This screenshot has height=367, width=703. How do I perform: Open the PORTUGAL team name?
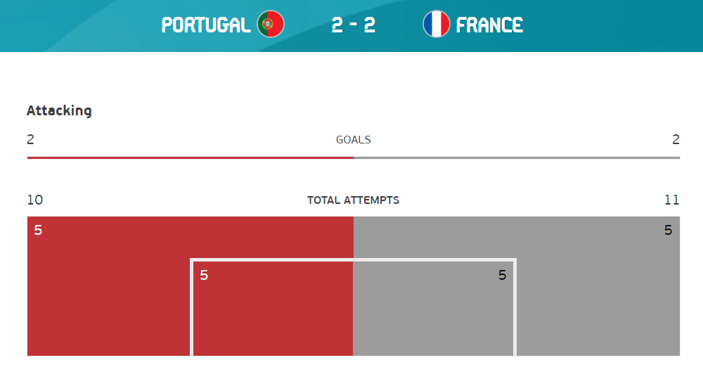tap(206, 25)
